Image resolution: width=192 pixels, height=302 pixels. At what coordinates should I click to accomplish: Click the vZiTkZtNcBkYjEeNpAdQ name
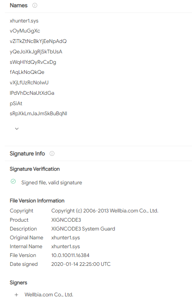pos(38,41)
